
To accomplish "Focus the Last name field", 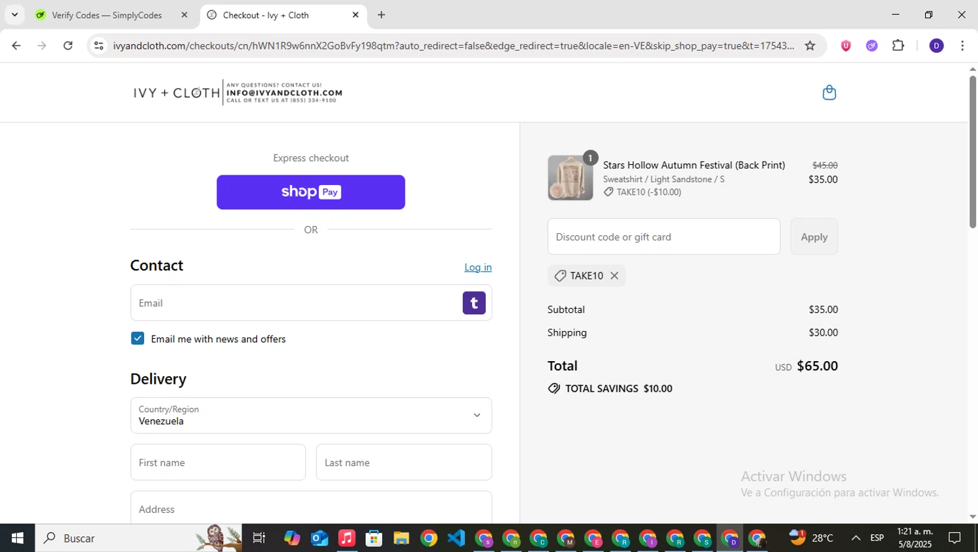I will pos(404,463).
